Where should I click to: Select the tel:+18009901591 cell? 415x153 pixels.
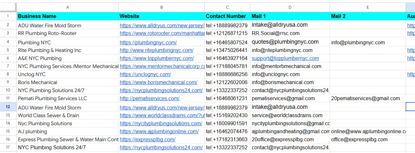[228, 123]
